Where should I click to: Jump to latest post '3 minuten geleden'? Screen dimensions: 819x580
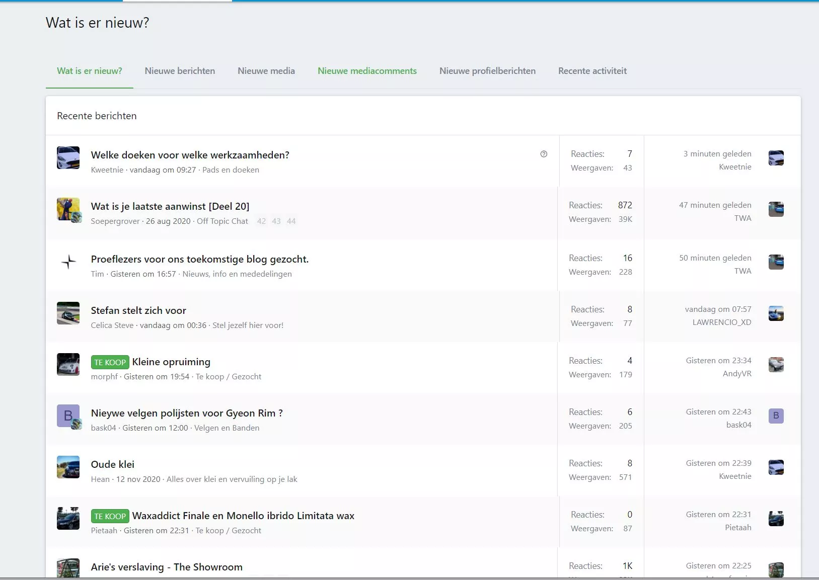tap(717, 154)
